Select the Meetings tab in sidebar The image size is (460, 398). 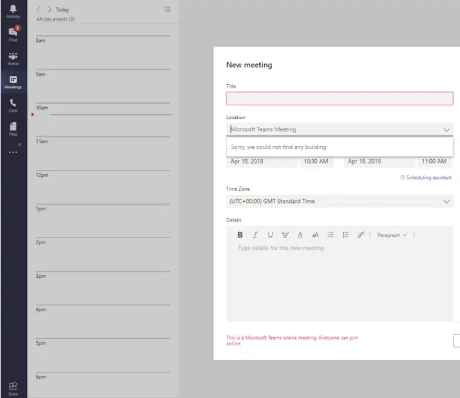tap(13, 82)
